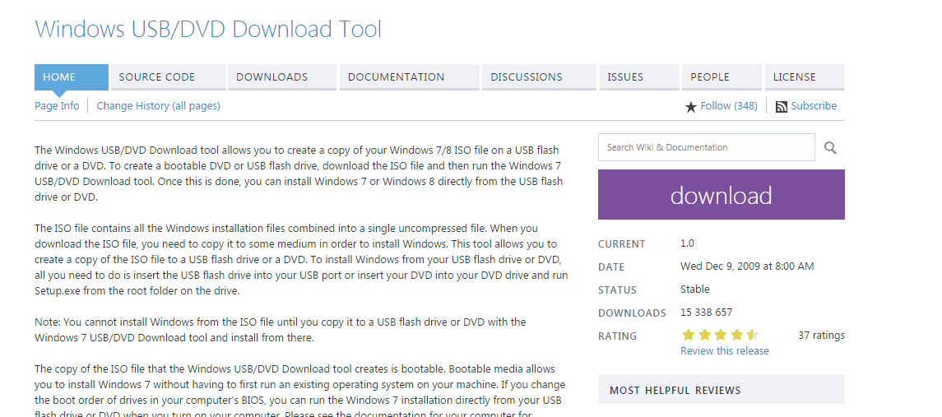
Task: Open Change History (all pages) link
Action: pyautogui.click(x=159, y=106)
